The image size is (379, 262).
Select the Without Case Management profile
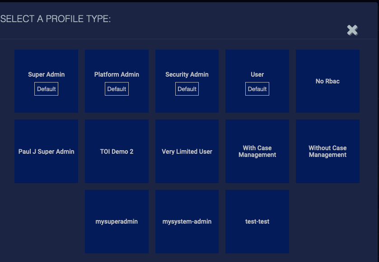pyautogui.click(x=328, y=152)
